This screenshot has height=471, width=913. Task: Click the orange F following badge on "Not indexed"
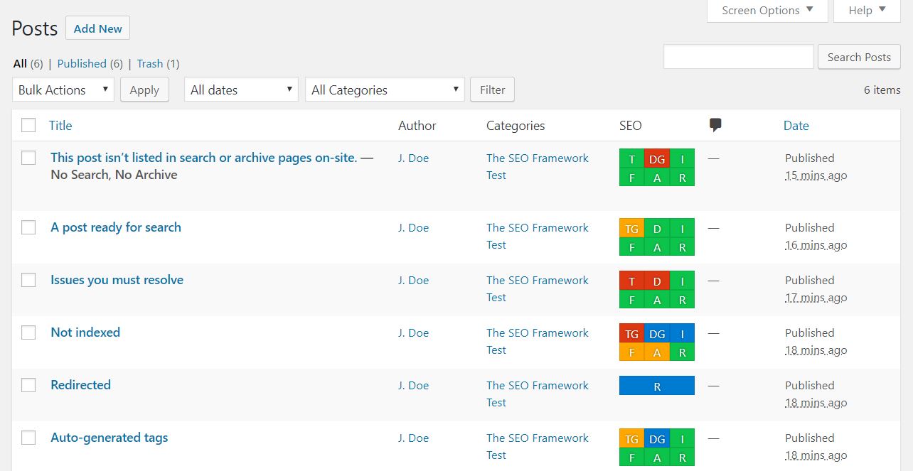click(x=631, y=350)
